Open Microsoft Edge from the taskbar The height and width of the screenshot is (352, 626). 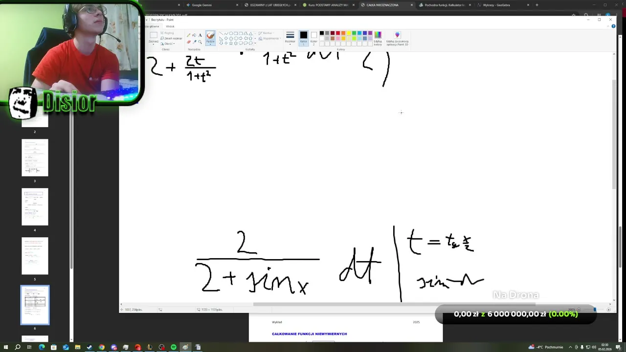[42, 347]
